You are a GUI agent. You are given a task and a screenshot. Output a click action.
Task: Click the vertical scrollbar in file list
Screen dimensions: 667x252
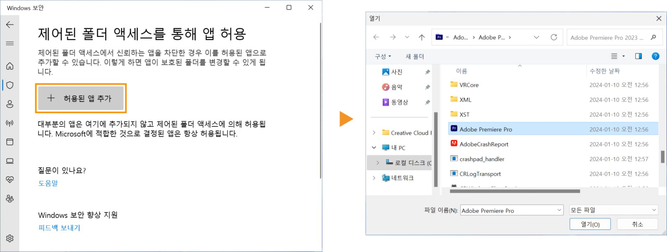pyautogui.click(x=663, y=157)
